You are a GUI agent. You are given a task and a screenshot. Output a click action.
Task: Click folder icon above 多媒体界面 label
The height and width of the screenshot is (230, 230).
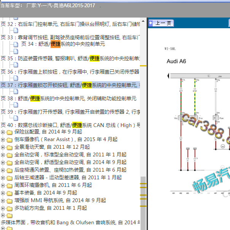click(10, 216)
